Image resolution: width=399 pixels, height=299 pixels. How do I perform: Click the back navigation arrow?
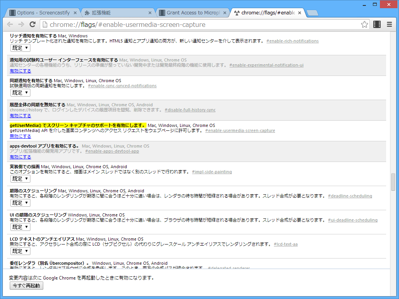(10, 24)
